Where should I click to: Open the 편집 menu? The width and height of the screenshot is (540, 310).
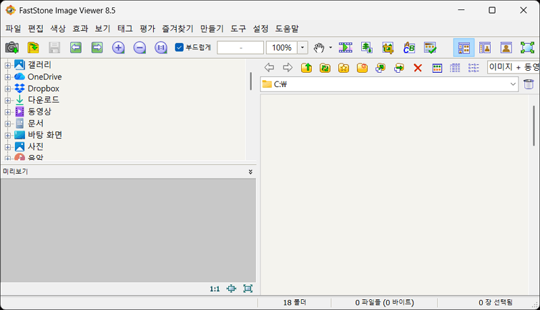point(36,28)
